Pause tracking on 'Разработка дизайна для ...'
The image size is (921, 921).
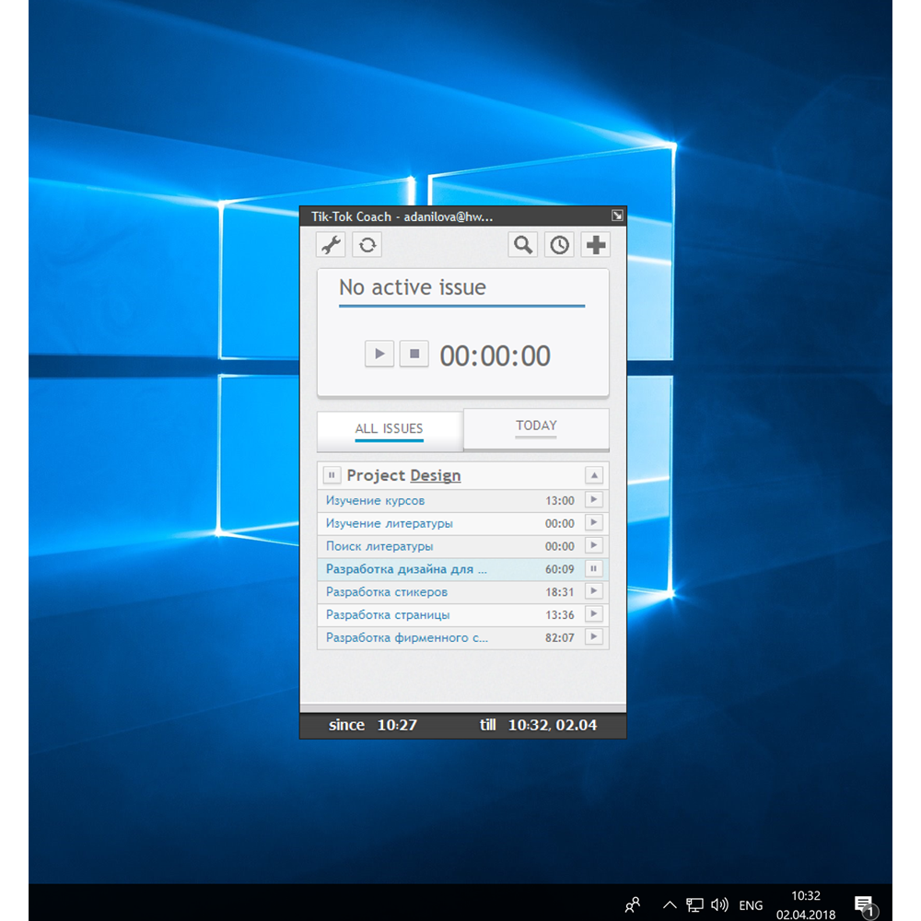pyautogui.click(x=595, y=568)
